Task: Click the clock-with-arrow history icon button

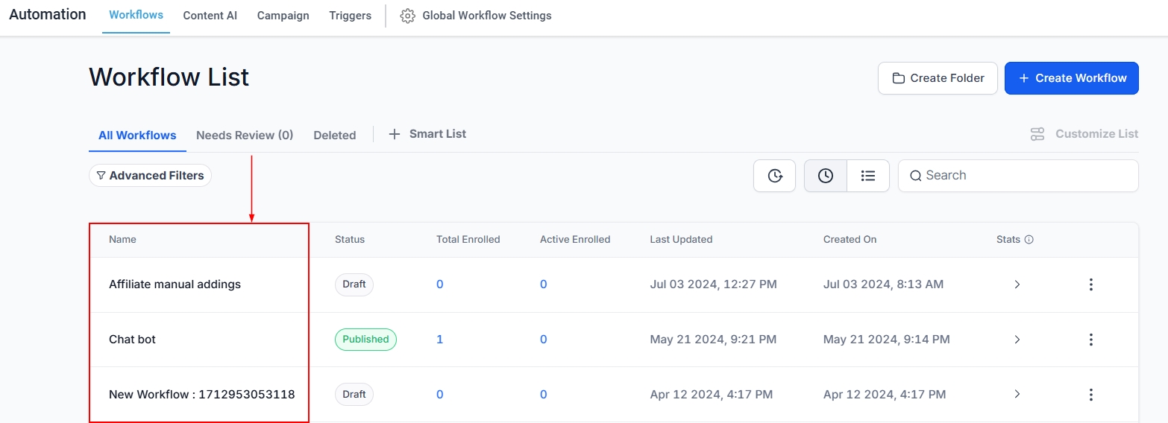Action: pos(774,176)
